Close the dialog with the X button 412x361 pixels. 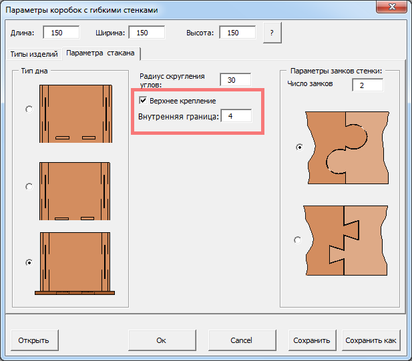click(x=391, y=7)
